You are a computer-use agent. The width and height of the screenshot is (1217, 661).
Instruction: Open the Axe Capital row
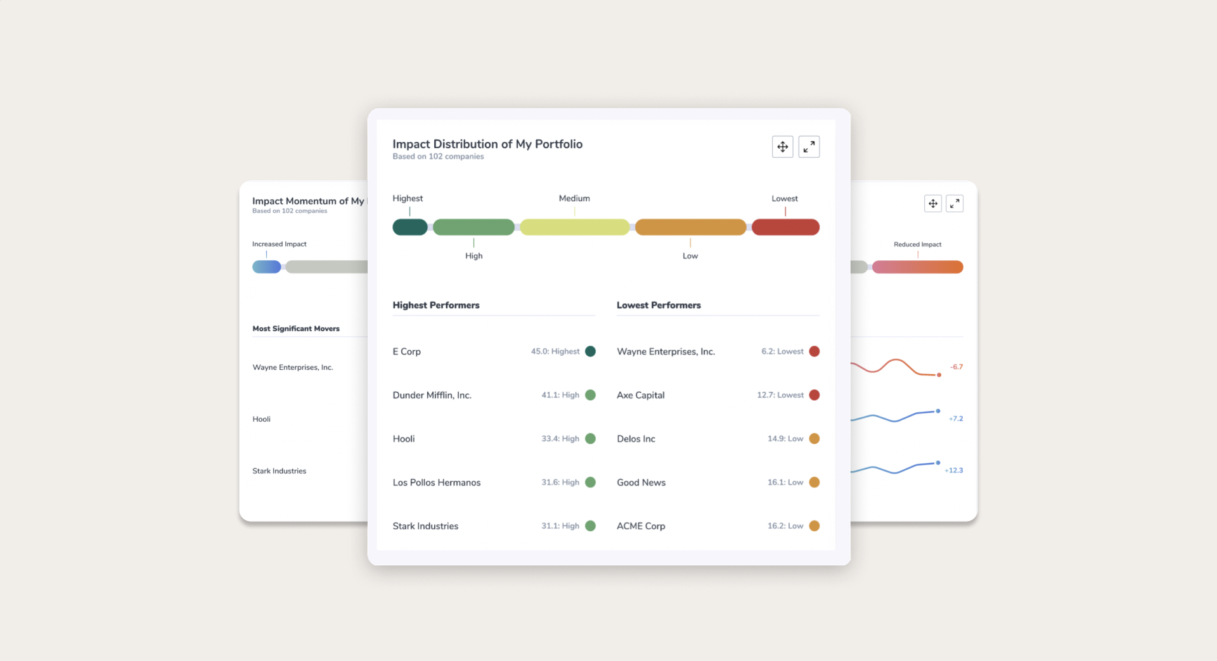(x=718, y=395)
